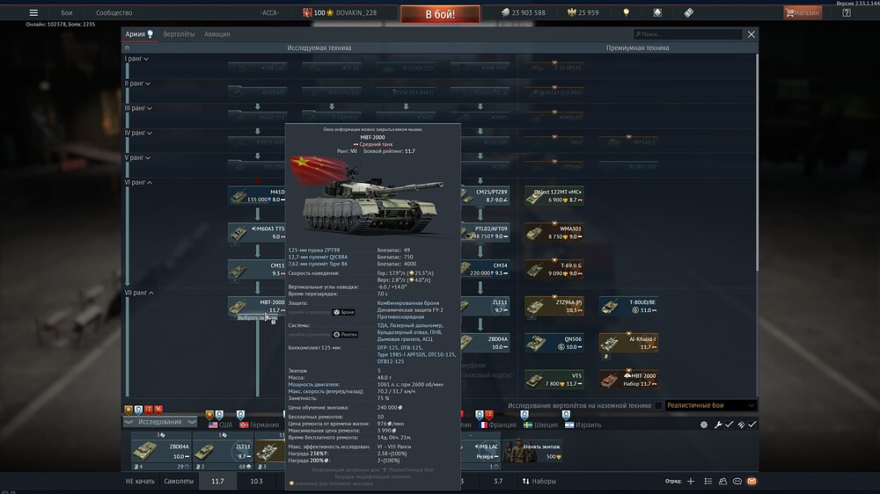Select the MBT-2000 Набор pack vehicle
880x494 pixels.
tap(628, 381)
